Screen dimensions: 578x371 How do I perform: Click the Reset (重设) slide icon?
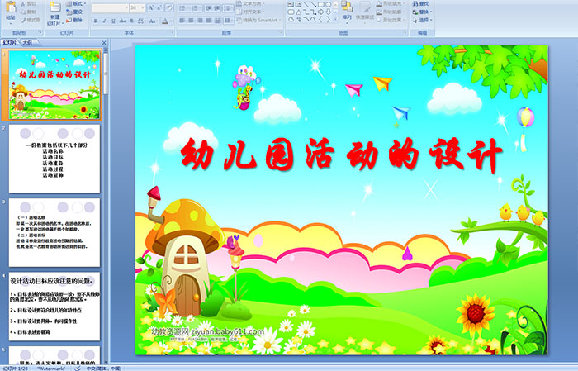[x=69, y=12]
